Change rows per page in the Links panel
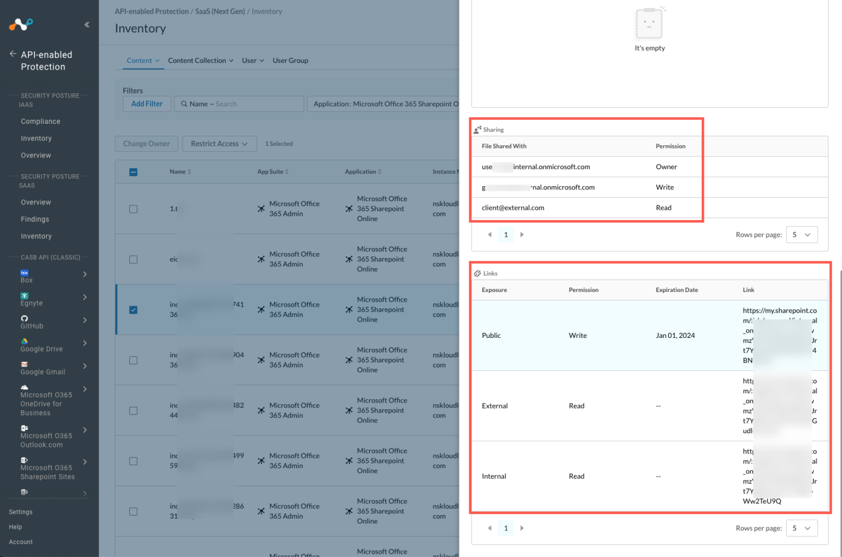This screenshot has width=842, height=557. [801, 527]
